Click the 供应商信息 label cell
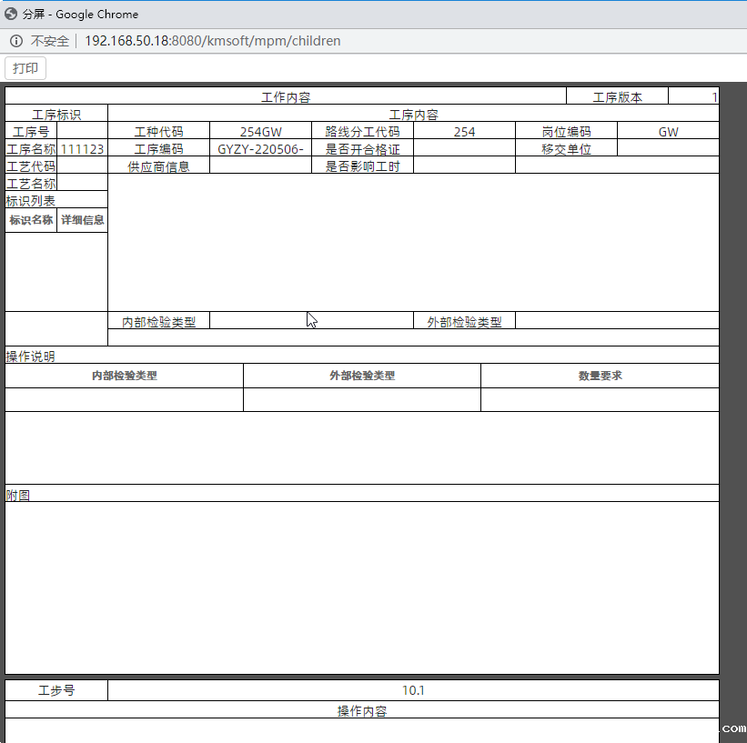747x743 pixels. (x=158, y=166)
